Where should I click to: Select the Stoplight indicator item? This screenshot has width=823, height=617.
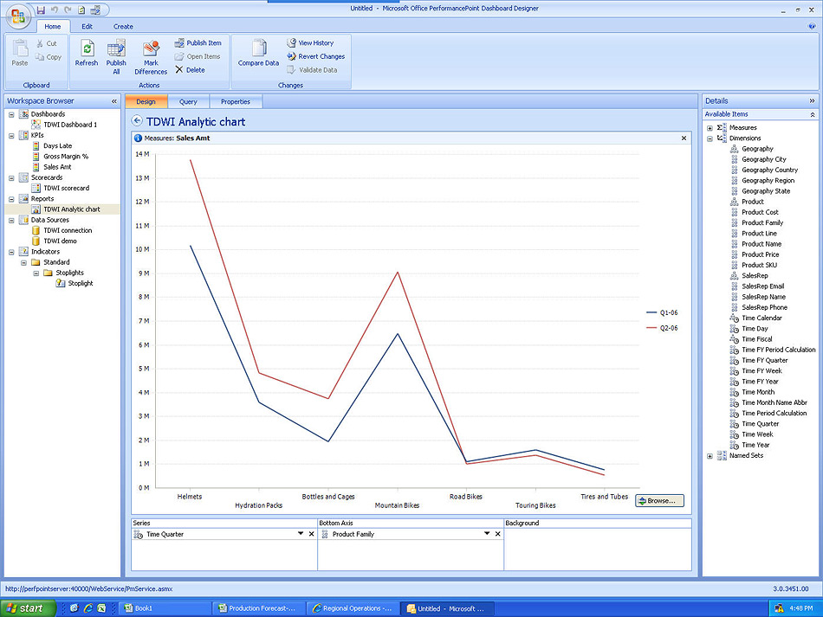[81, 283]
